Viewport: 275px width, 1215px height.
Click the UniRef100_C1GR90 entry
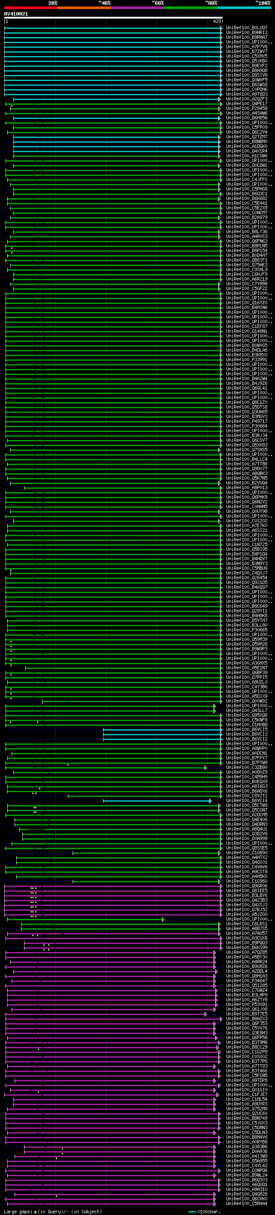coord(247,853)
